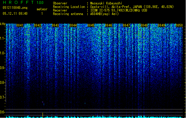Image resolution: width=186 pixels, height=118 pixels.
Task: Click the 0849 time marker
Action: (x=161, y=25)
